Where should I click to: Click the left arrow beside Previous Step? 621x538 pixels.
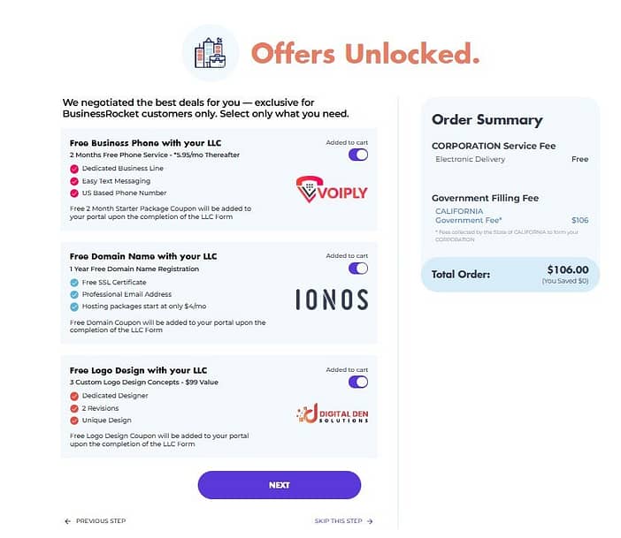click(68, 521)
